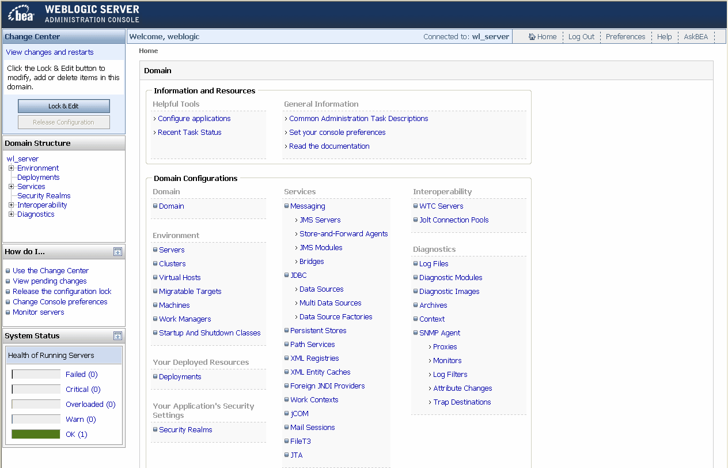
Task: Click the Home house icon in toolbar
Action: 532,37
